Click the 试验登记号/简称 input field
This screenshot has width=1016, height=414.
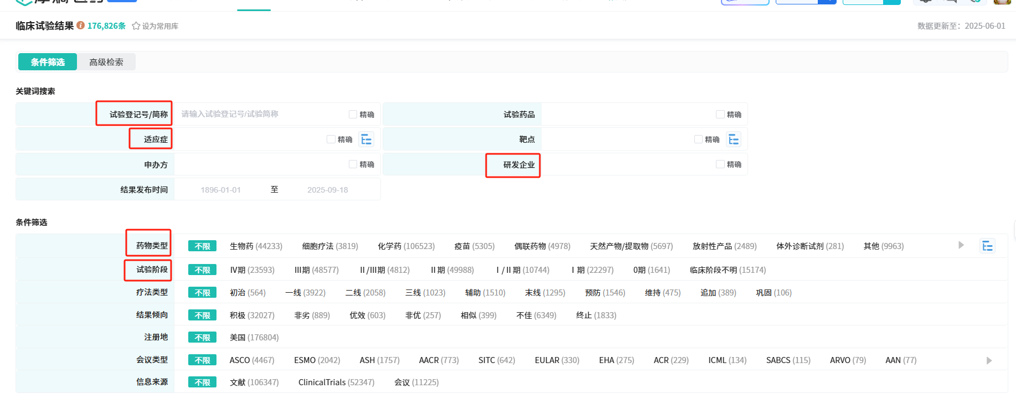pyautogui.click(x=260, y=114)
